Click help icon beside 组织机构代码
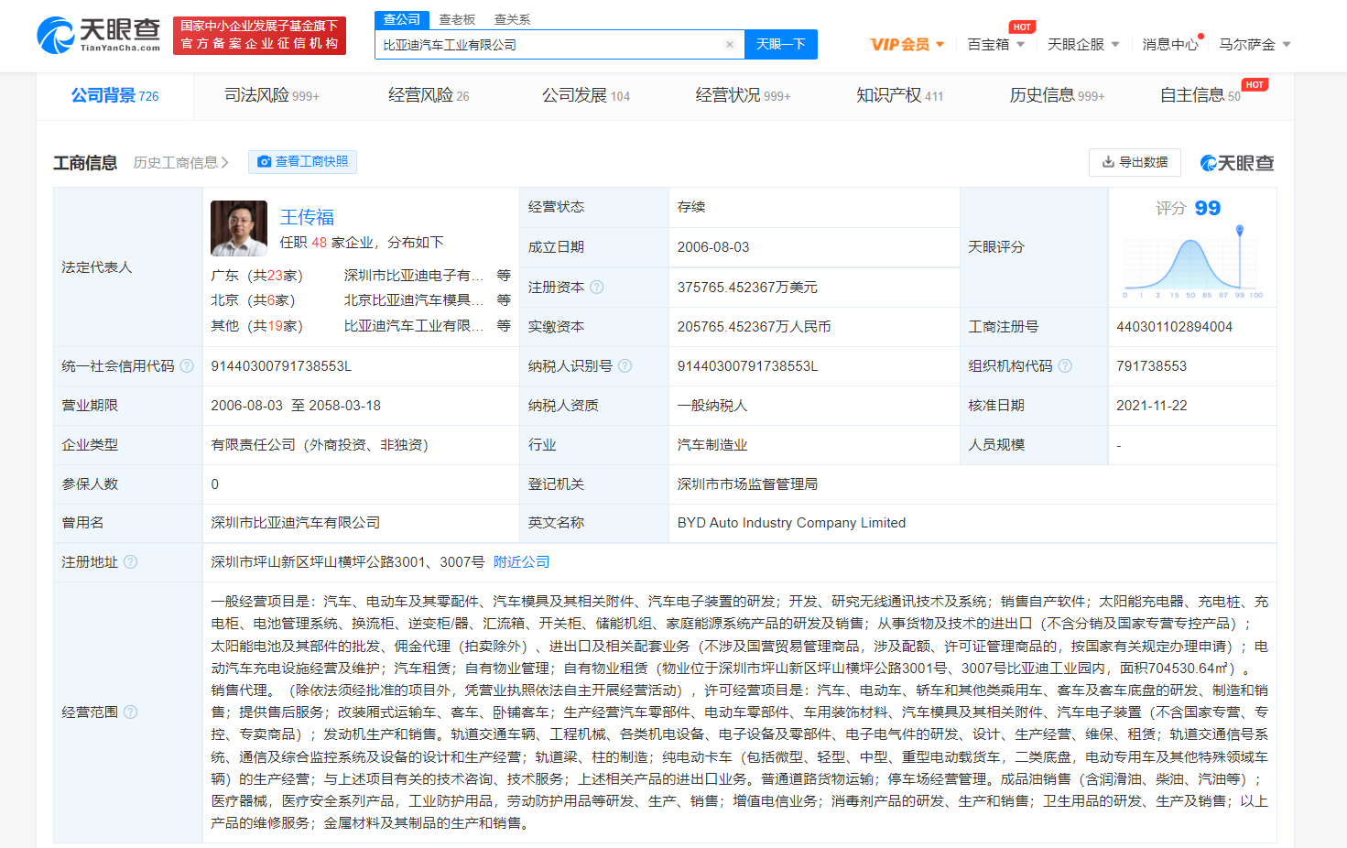This screenshot has height=848, width=1347. [1065, 366]
